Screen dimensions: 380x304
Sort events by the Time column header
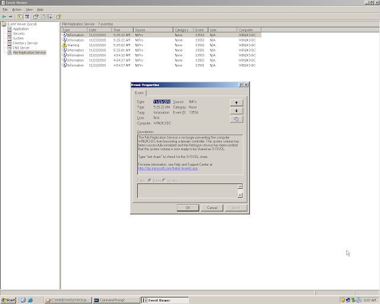(x=122, y=30)
